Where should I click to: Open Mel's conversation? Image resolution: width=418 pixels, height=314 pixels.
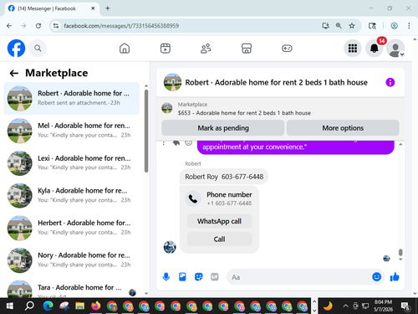(x=72, y=131)
